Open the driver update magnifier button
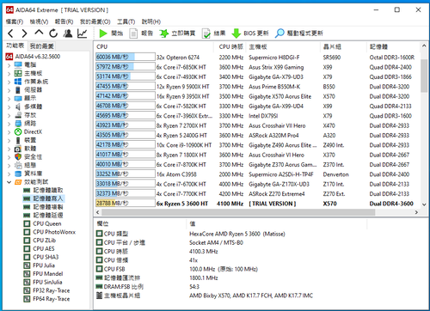Viewport: 430px width, 311px height. 298,34
